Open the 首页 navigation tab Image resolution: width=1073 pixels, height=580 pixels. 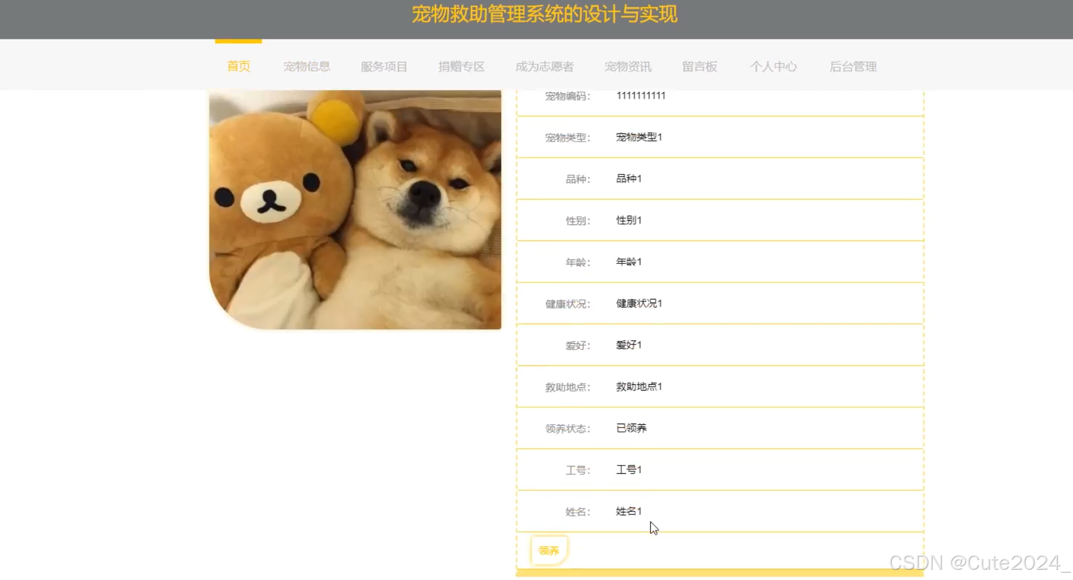[x=238, y=66]
